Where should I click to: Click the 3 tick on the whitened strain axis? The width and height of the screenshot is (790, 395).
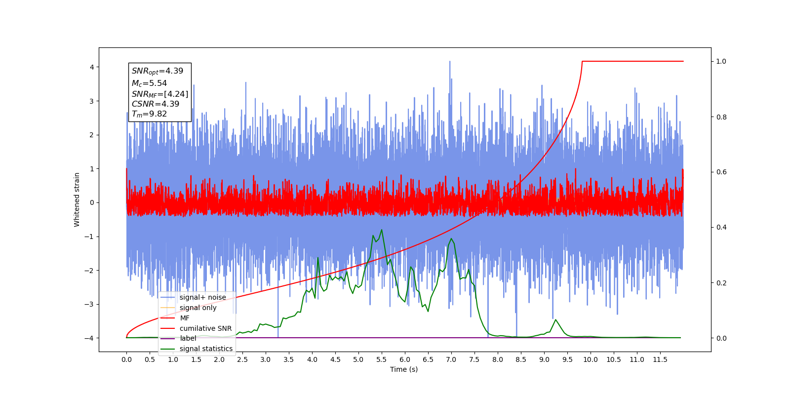coord(92,101)
